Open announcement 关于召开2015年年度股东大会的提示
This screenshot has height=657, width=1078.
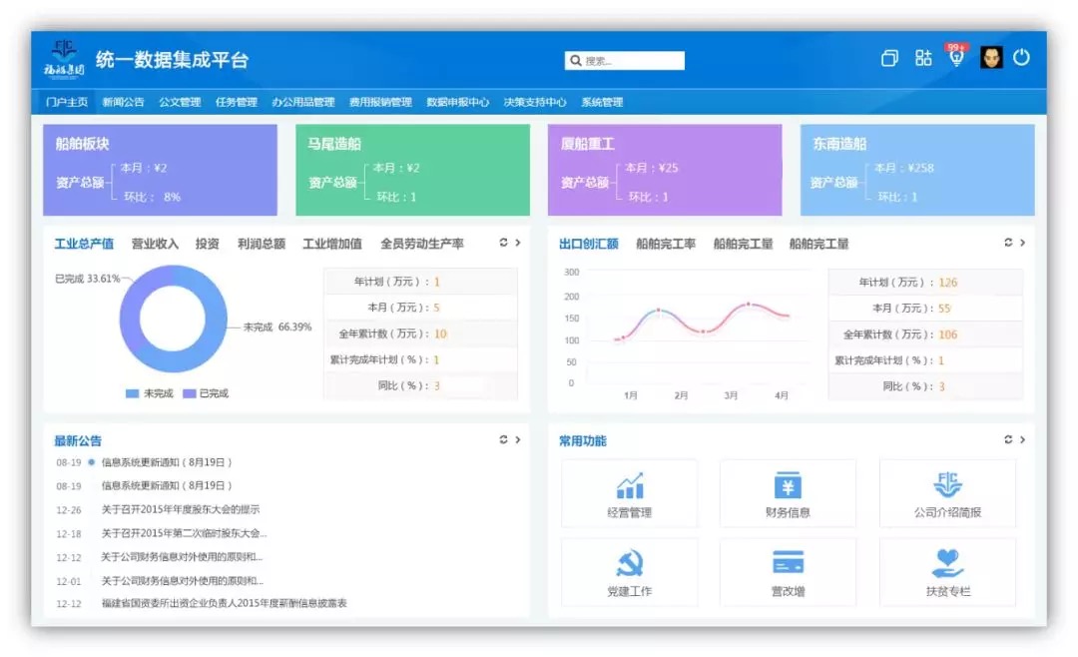(x=181, y=509)
